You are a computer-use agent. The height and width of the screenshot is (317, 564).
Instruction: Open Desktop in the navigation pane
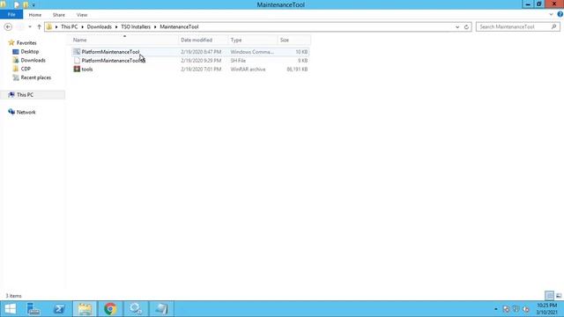point(29,52)
